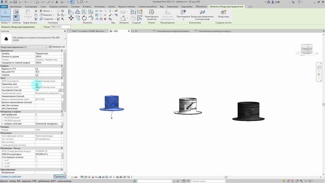Screen dimensions: 325x183
Task: Click the ADSK_Расход воздуха value field
Action: [x=48, y=154]
